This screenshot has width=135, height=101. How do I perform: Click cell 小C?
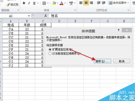pos(11,37)
